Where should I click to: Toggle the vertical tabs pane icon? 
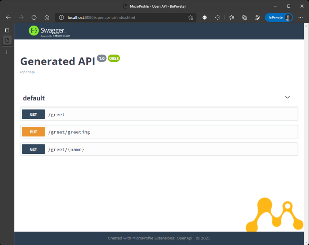click(x=7, y=30)
